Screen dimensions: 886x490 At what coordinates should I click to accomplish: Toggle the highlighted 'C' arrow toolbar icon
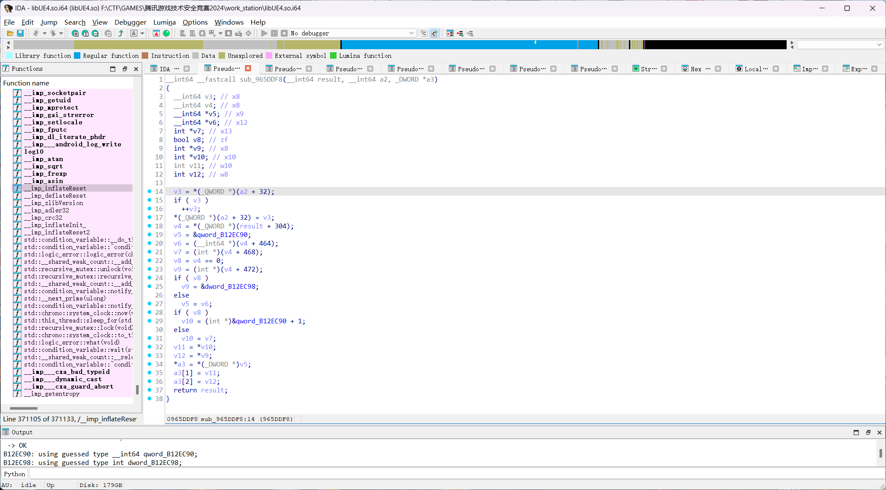(435, 33)
